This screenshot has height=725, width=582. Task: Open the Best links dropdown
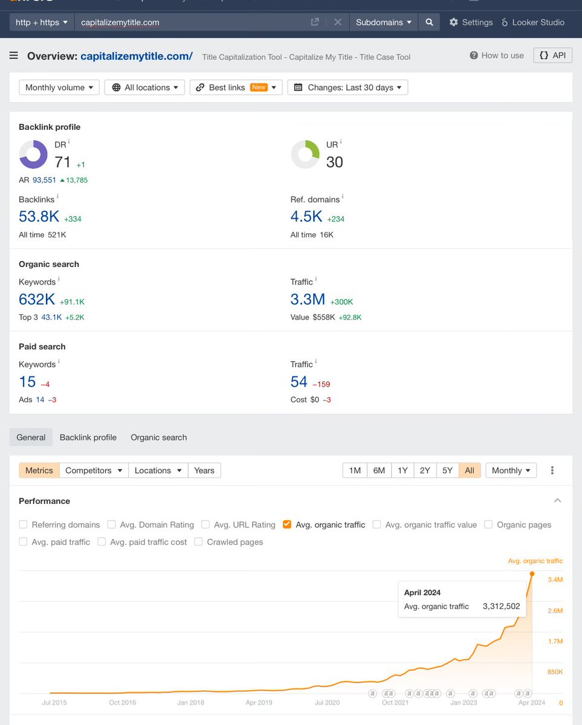click(x=236, y=88)
